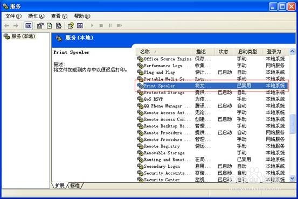Click 已启动 in the Plug and Play row

tap(225, 72)
